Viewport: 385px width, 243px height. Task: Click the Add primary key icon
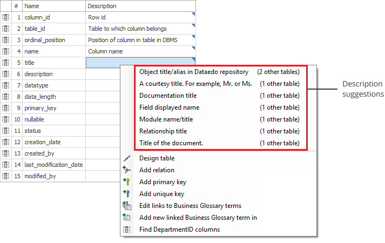tap(127, 182)
